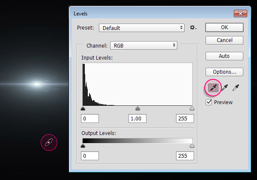Screen dimensions: 257x180
Task: Select the gray point eyedropper
Action: 224,87
